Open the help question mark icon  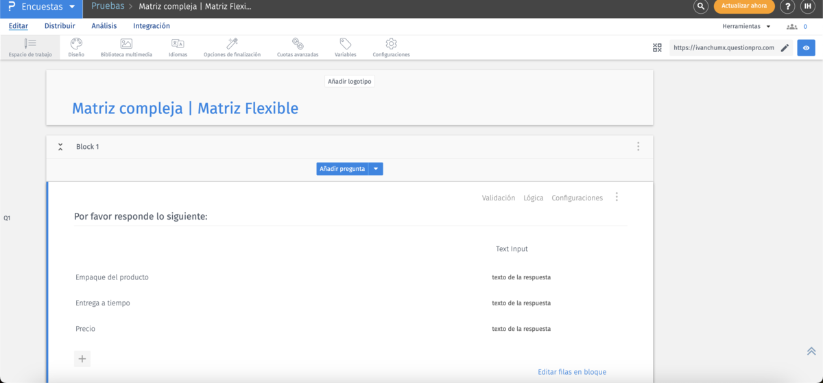click(788, 7)
